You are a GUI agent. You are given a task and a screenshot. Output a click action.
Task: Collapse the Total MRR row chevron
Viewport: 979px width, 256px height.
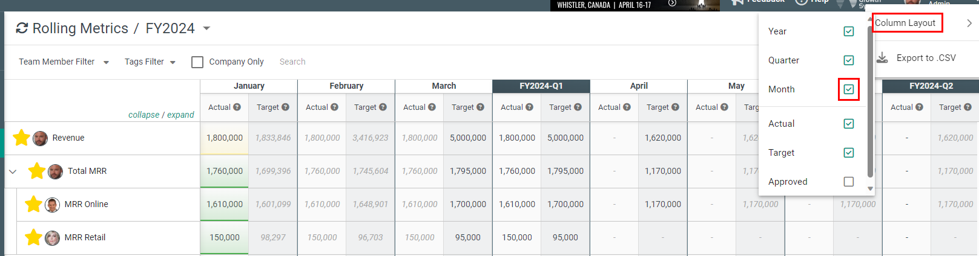[13, 171]
